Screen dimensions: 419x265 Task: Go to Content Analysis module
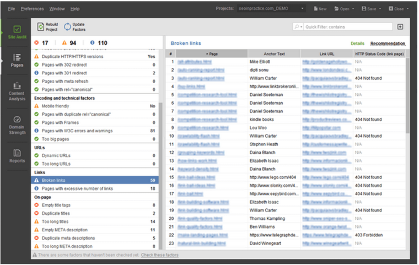click(17, 91)
